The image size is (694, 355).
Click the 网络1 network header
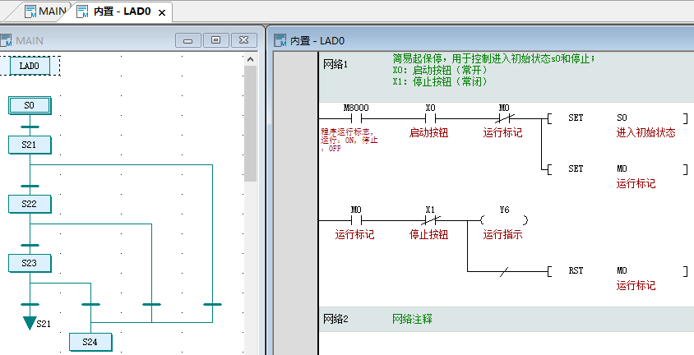click(x=335, y=64)
